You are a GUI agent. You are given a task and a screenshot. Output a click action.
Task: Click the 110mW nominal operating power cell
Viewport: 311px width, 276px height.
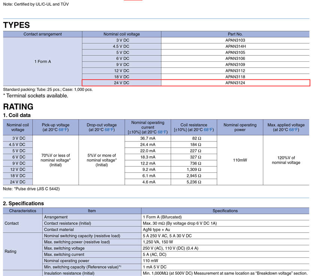click(x=240, y=160)
